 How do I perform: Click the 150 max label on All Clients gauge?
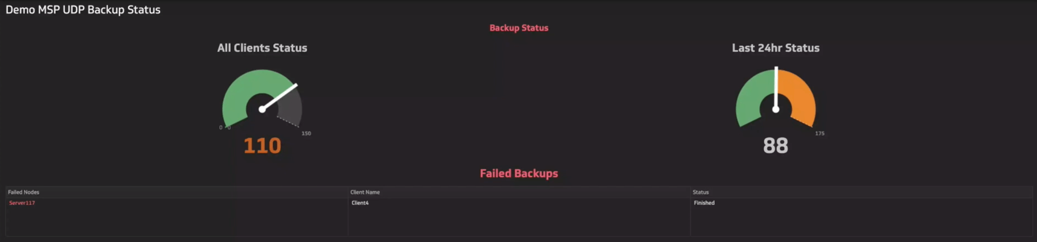tap(306, 133)
